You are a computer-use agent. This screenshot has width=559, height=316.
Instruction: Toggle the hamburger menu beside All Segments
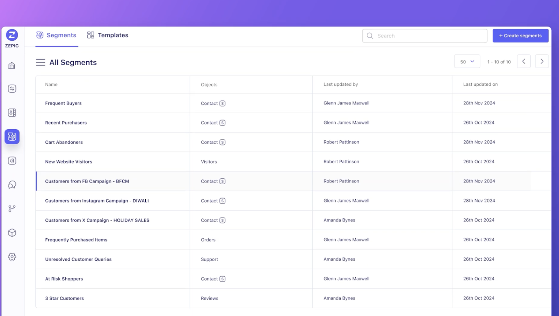(41, 62)
